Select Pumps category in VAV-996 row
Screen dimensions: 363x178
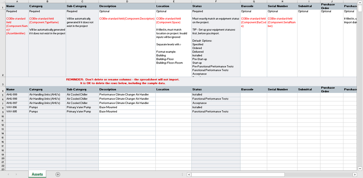point(47,107)
